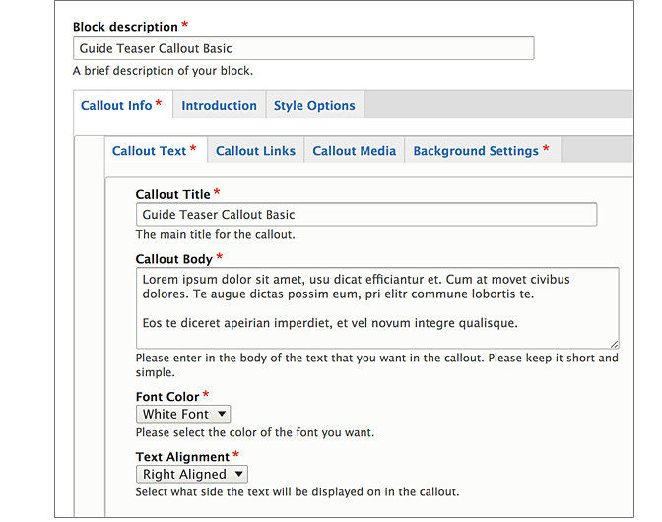This screenshot has height=522, width=662.
Task: Click the Text Alignment label
Action: tap(182, 457)
